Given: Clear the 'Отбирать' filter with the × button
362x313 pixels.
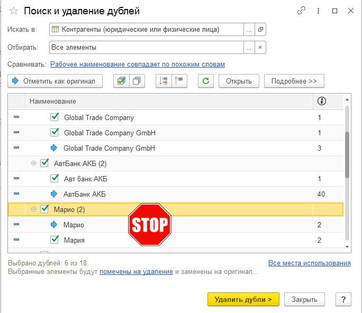Looking at the screenshot, I should point(260,48).
